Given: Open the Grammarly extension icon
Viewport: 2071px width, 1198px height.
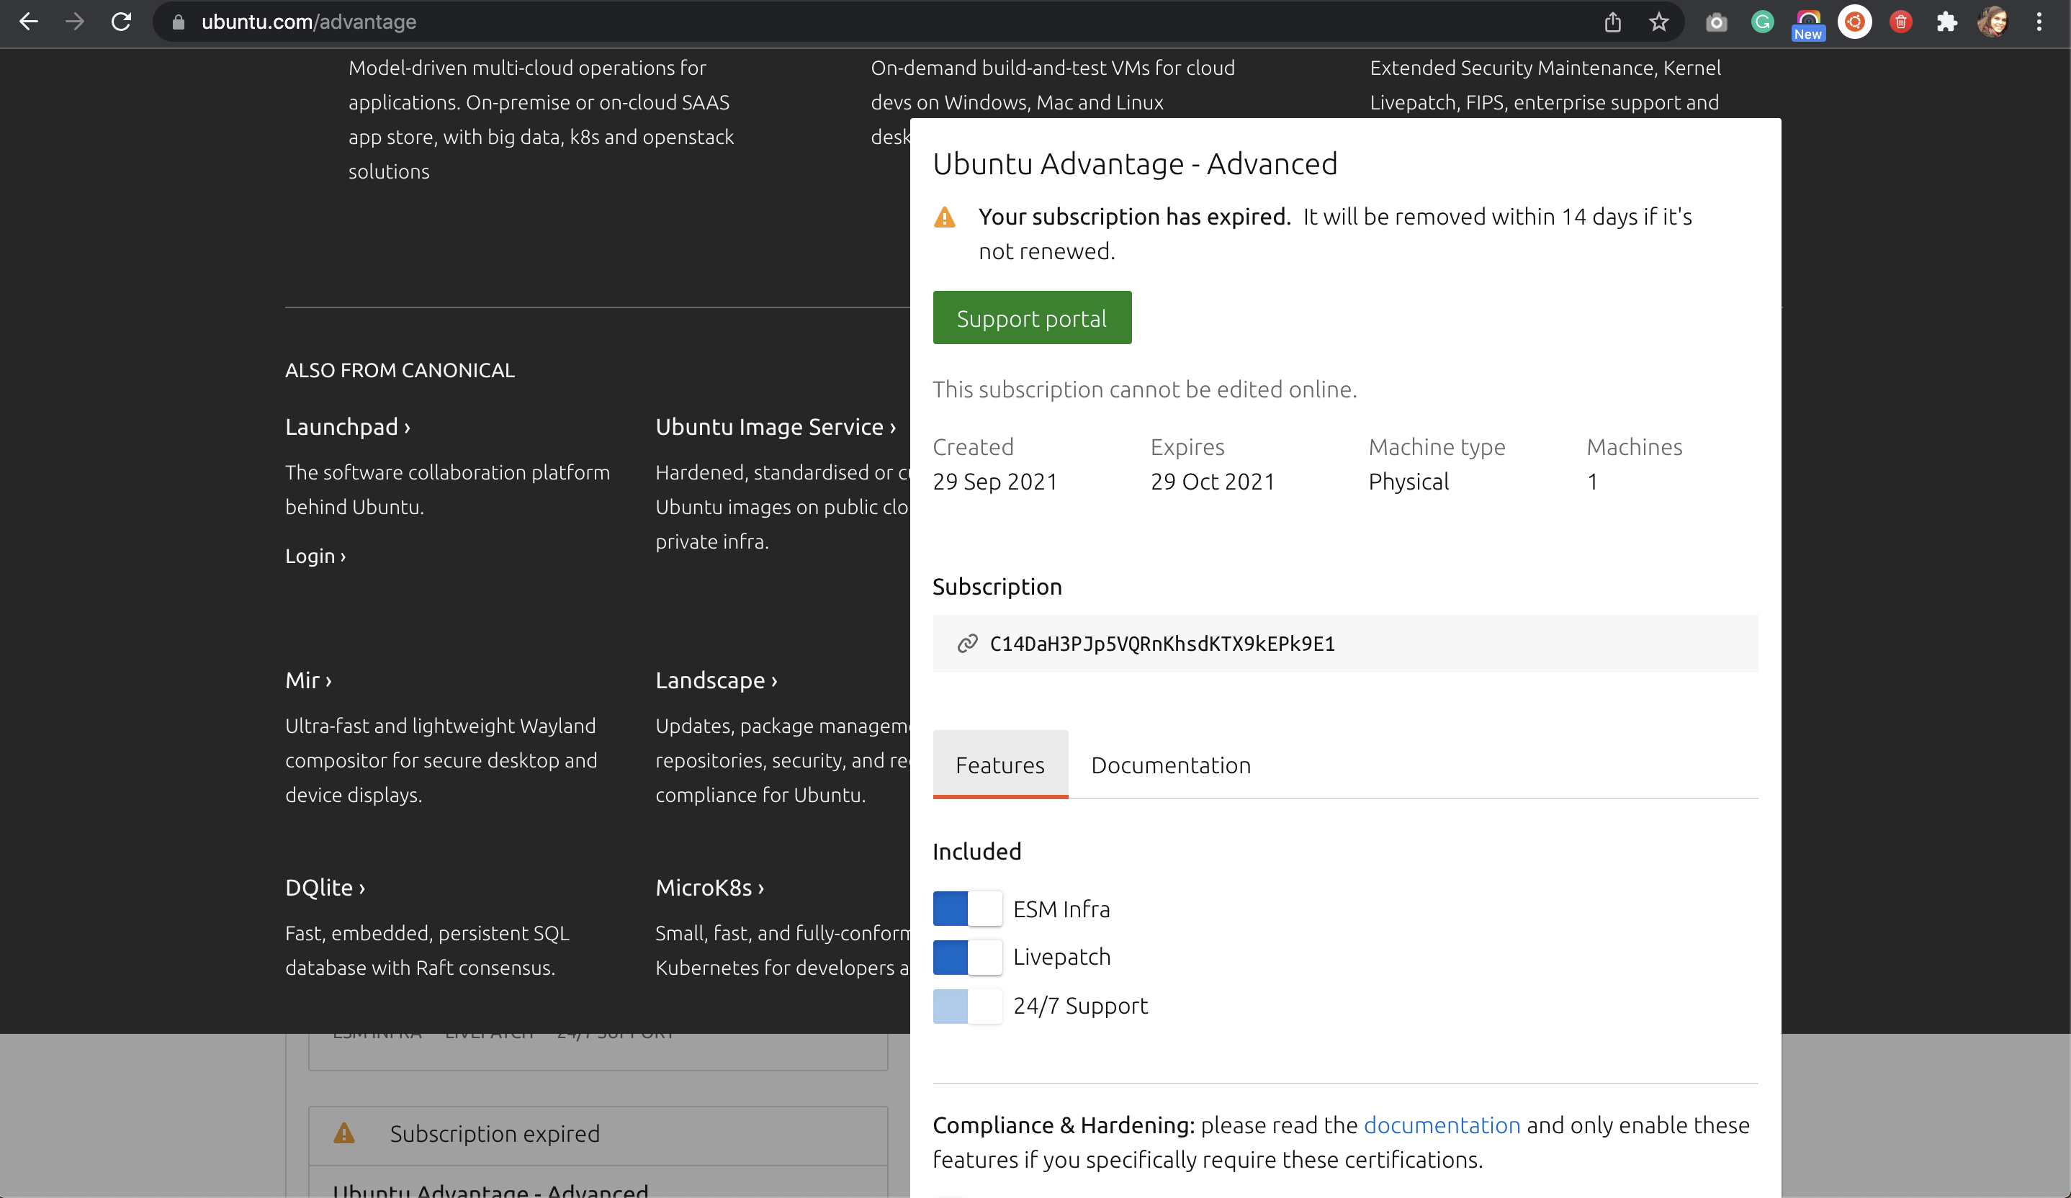Looking at the screenshot, I should (x=1762, y=22).
